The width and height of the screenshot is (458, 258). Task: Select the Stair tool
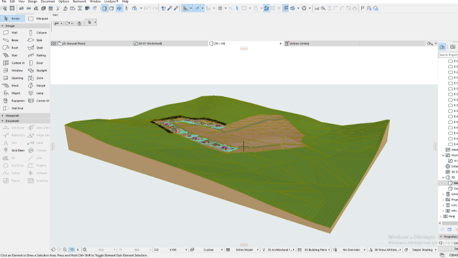coord(12,55)
